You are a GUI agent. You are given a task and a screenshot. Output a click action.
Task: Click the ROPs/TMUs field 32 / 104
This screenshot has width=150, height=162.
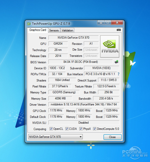57,74
